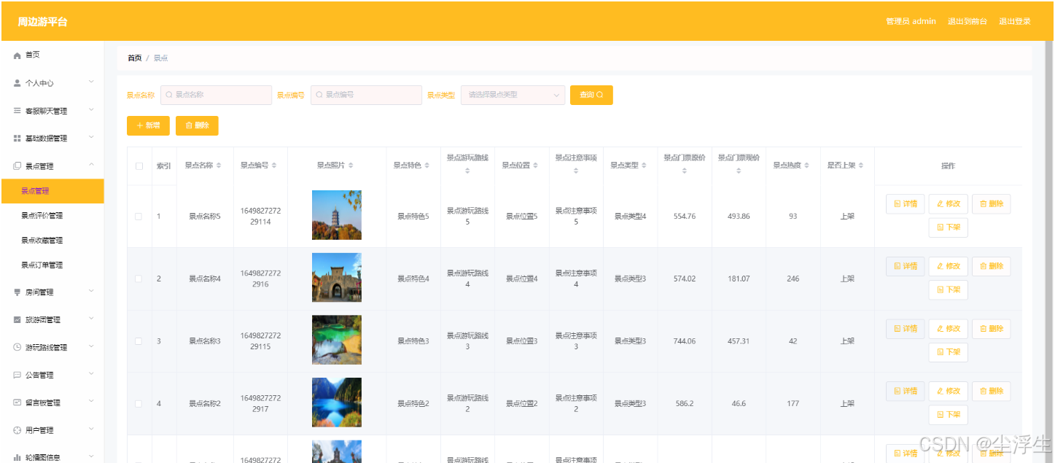Viewport: 1055px width, 463px height.
Task: Click the bar chart icon for 轮播图信息
Action: point(17,457)
